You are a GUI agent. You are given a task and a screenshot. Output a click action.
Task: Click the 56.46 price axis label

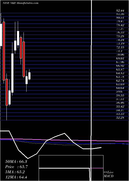point(120,103)
